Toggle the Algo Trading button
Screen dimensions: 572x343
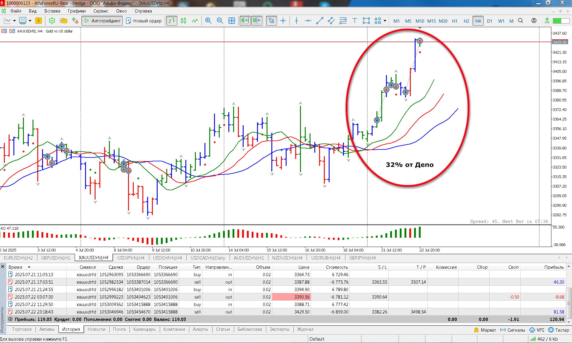(102, 21)
